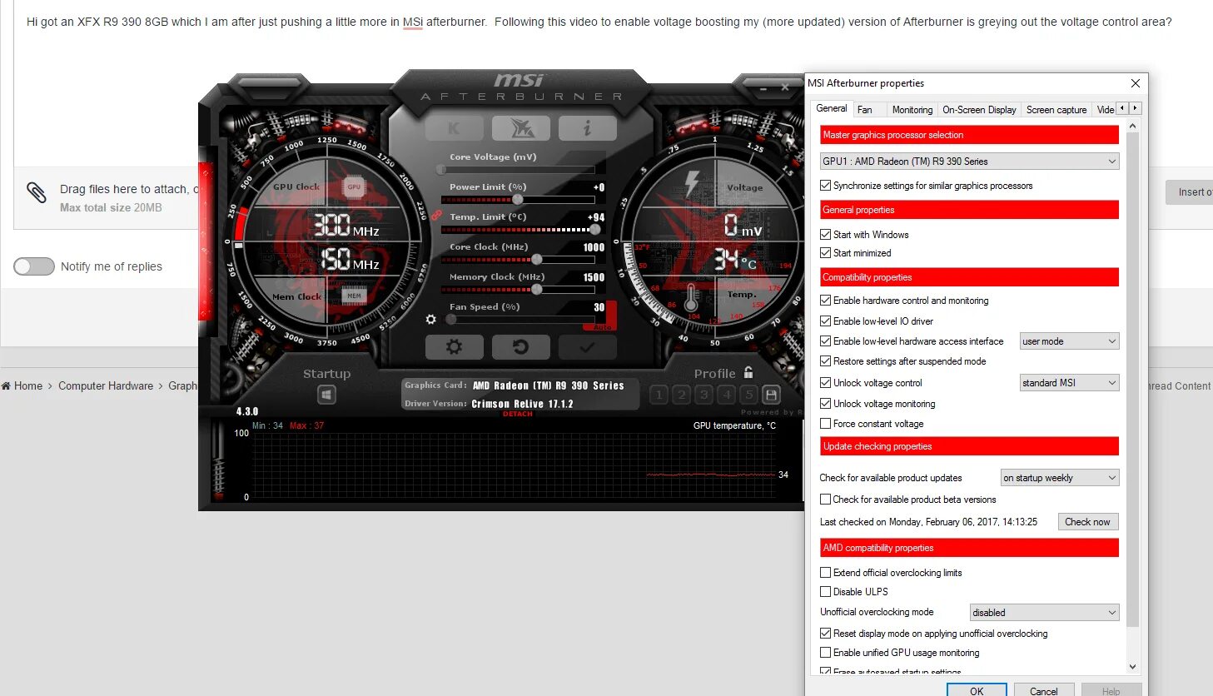Image resolution: width=1213 pixels, height=696 pixels.
Task: Click the lightning bolt voltage icon
Action: coord(692,182)
